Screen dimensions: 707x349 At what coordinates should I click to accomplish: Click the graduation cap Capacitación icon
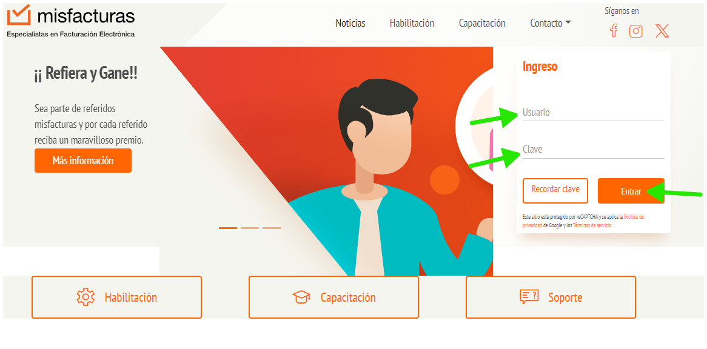pyautogui.click(x=301, y=297)
